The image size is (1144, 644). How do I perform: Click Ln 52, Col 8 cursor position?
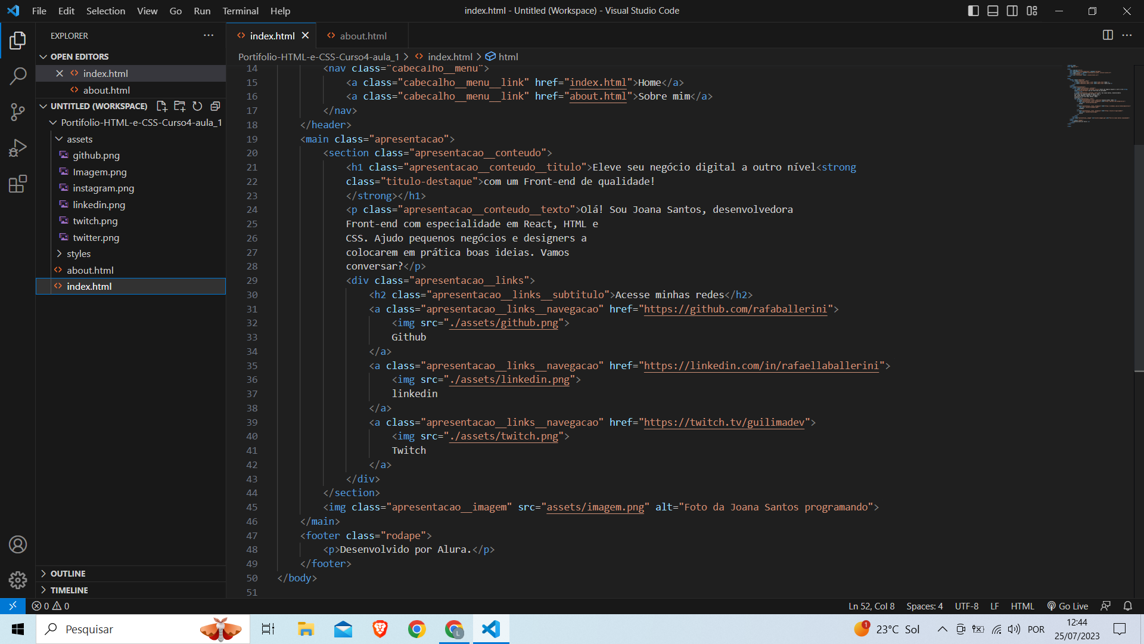871,606
